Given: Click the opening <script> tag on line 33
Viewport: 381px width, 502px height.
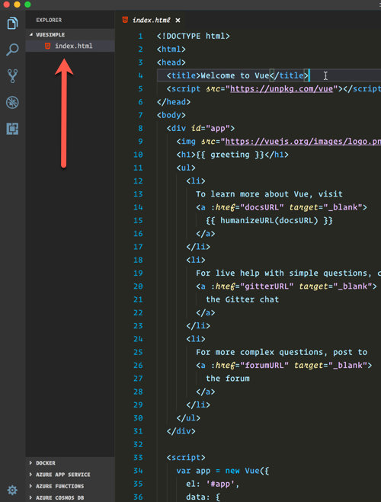Looking at the screenshot, I should tap(186, 458).
